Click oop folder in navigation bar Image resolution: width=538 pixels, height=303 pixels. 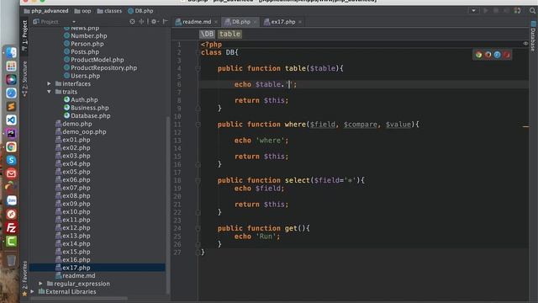click(x=82, y=11)
